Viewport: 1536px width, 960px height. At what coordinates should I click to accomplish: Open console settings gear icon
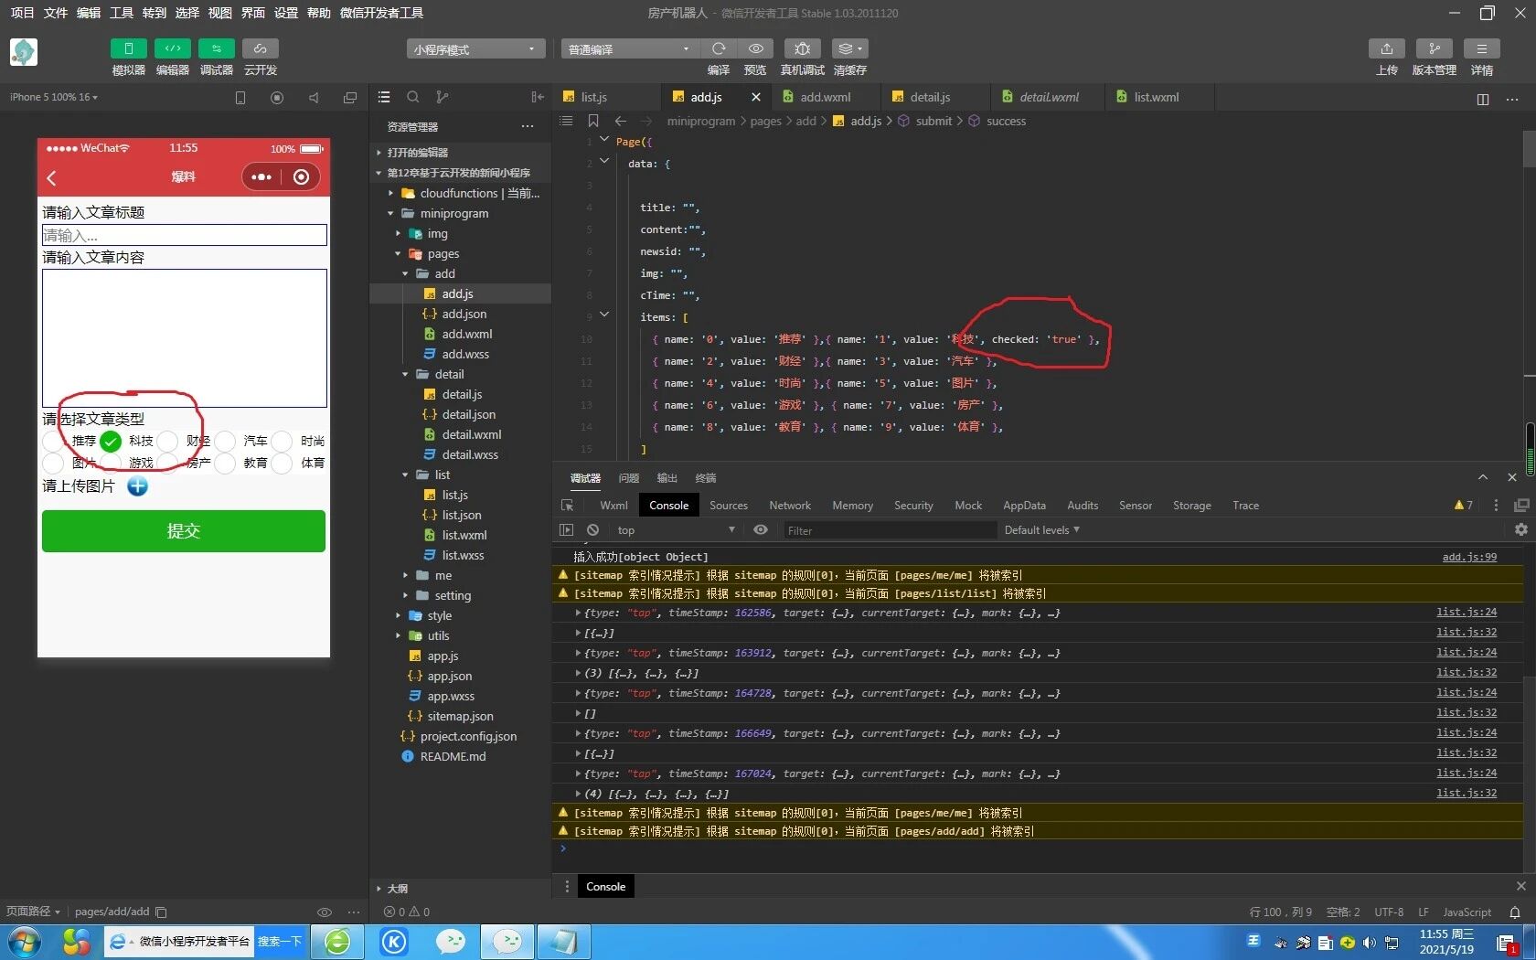(x=1521, y=529)
